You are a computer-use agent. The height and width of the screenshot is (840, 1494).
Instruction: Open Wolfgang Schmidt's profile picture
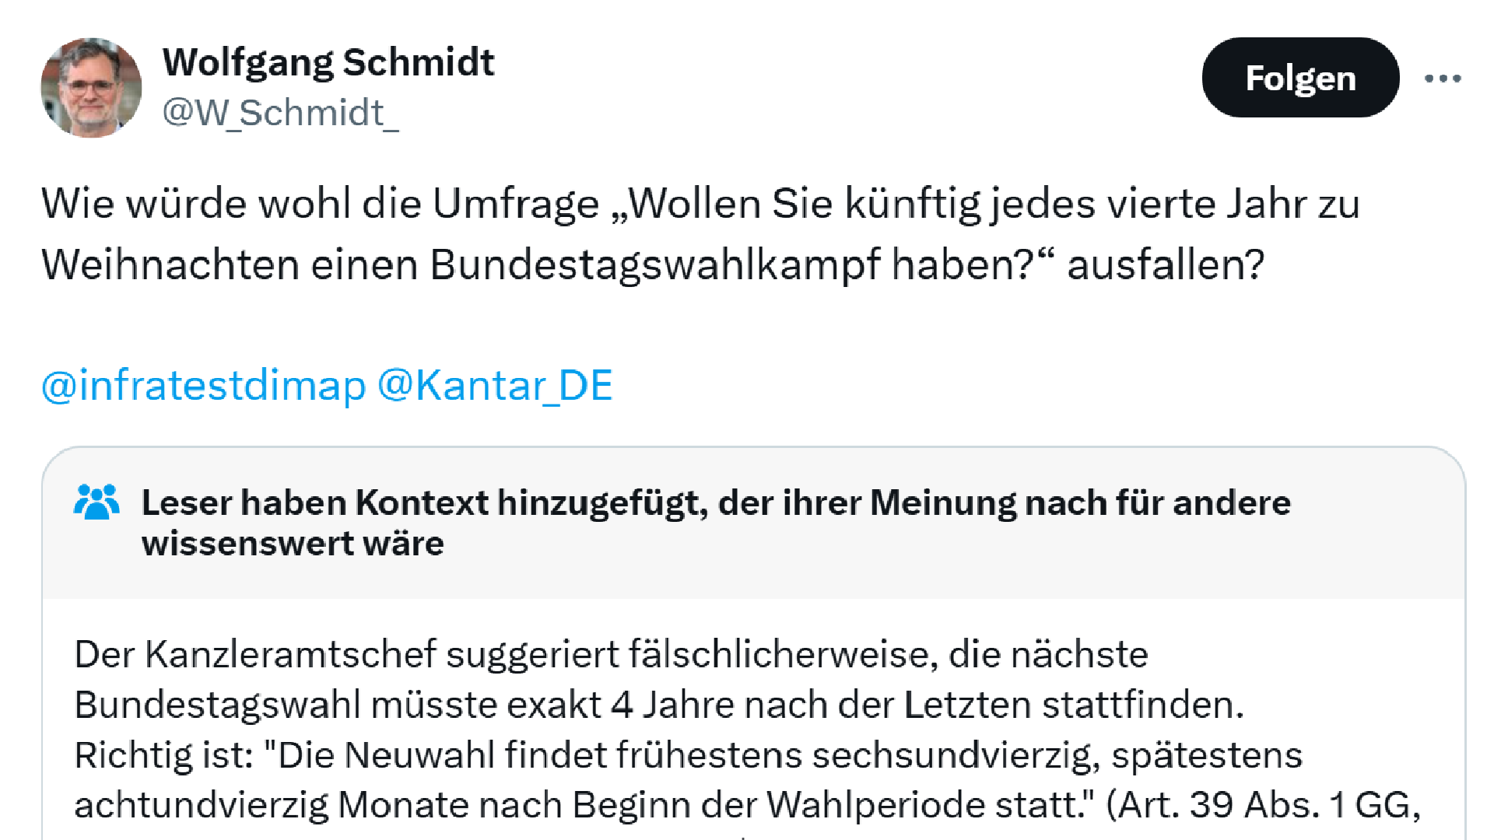click(91, 88)
